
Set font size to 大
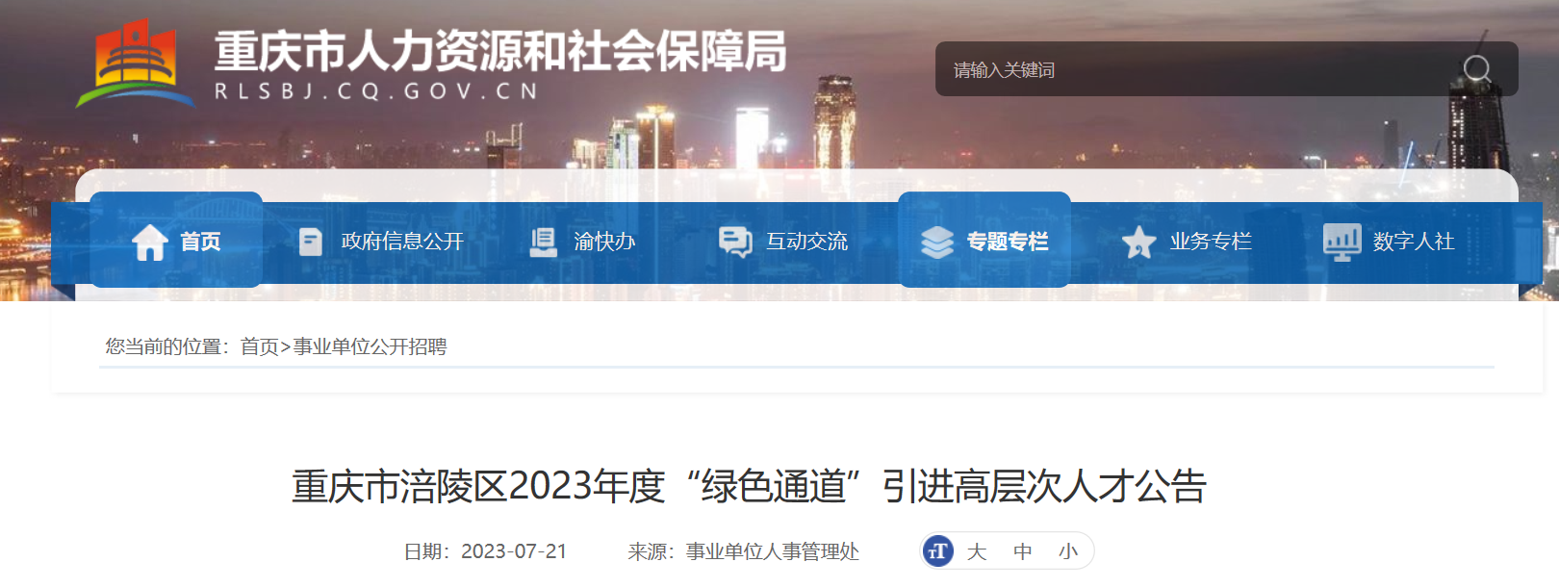coord(977,551)
